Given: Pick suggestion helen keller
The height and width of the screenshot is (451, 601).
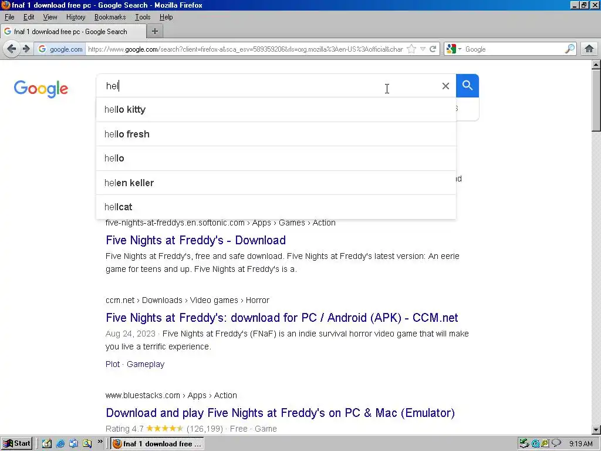Looking at the screenshot, I should 276,183.
